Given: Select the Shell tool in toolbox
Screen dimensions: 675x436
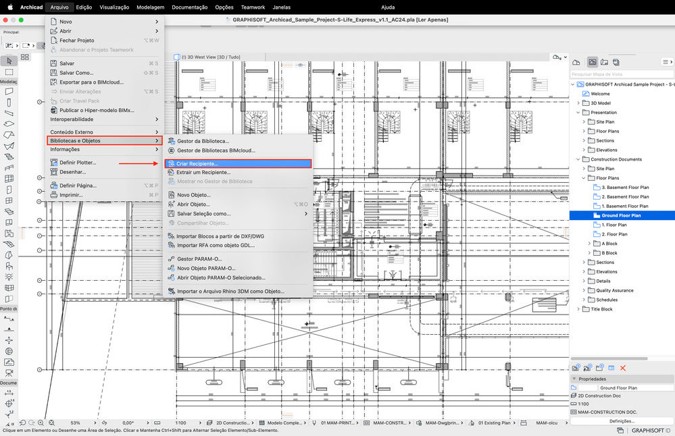Looking at the screenshot, I should coord(9,146).
